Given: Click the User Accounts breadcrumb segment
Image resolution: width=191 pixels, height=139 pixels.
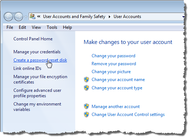Looking at the screenshot, I should point(127,17).
